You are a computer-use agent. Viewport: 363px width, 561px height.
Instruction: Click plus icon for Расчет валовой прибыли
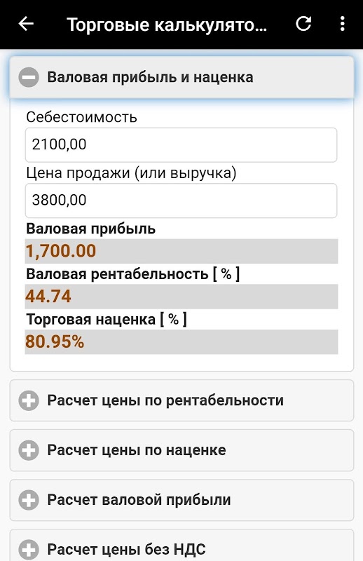click(x=29, y=500)
